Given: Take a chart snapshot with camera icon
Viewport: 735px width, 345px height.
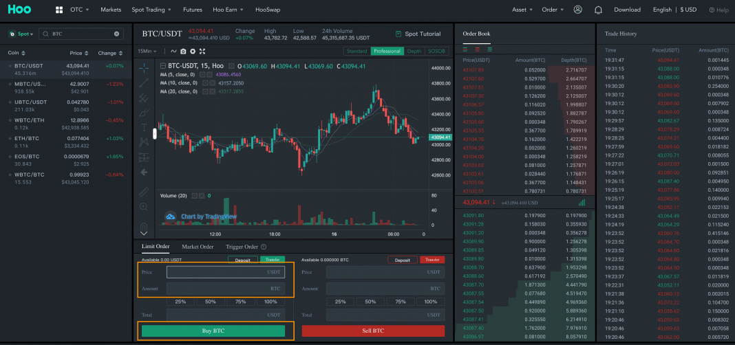Looking at the screenshot, I should (x=183, y=51).
